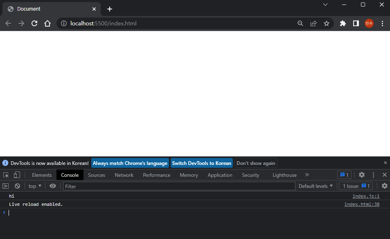Focus the console Filter field

click(179, 186)
